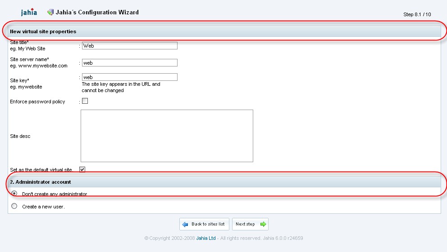
Task: Select Don't create any administrator option
Action: click(x=14, y=193)
